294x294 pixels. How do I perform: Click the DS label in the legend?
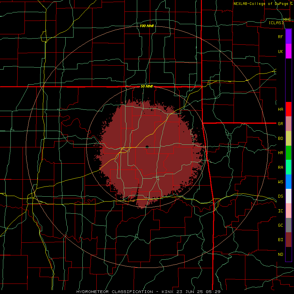pos(281,196)
